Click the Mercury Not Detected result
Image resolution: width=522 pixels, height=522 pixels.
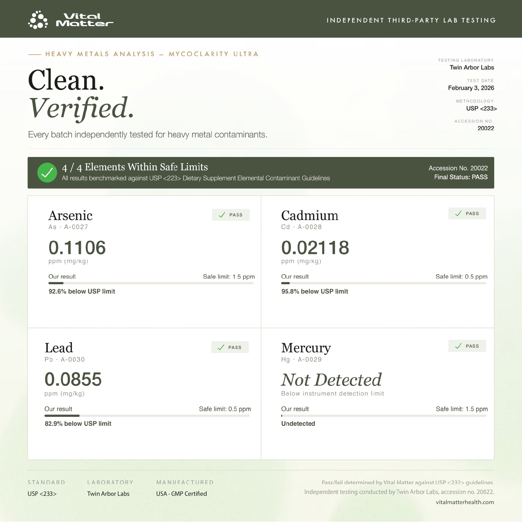[331, 380]
